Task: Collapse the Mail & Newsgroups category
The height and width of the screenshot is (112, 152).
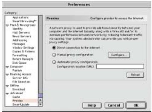Action: tap(7, 25)
